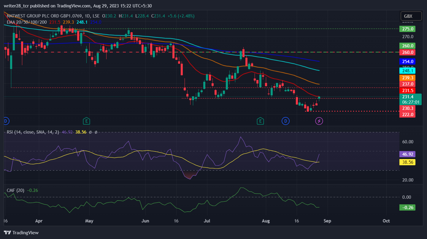Screen dimensions: 427x239
Task: Click the 270.0 price scale value
Action: 408,37
